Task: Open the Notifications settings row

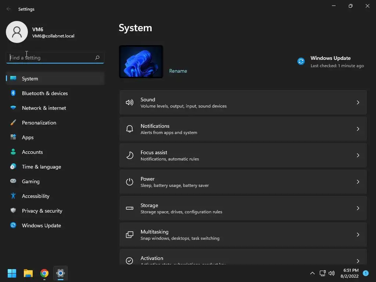Action: pos(242,129)
